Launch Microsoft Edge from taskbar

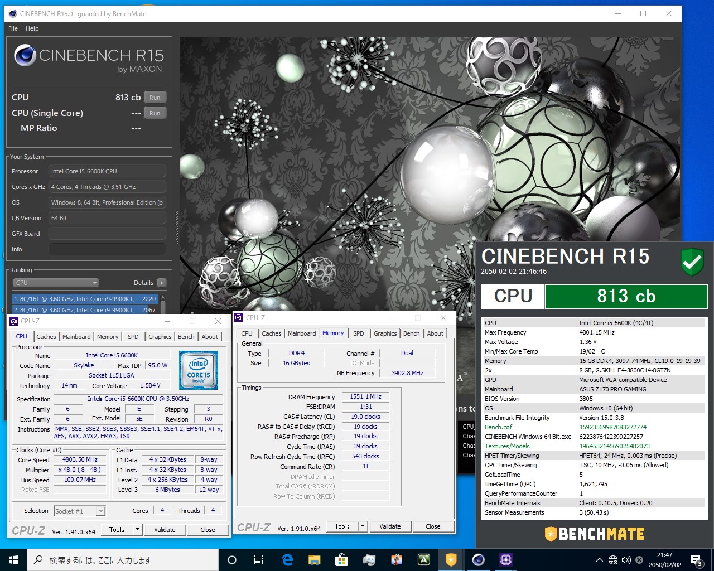click(x=287, y=560)
